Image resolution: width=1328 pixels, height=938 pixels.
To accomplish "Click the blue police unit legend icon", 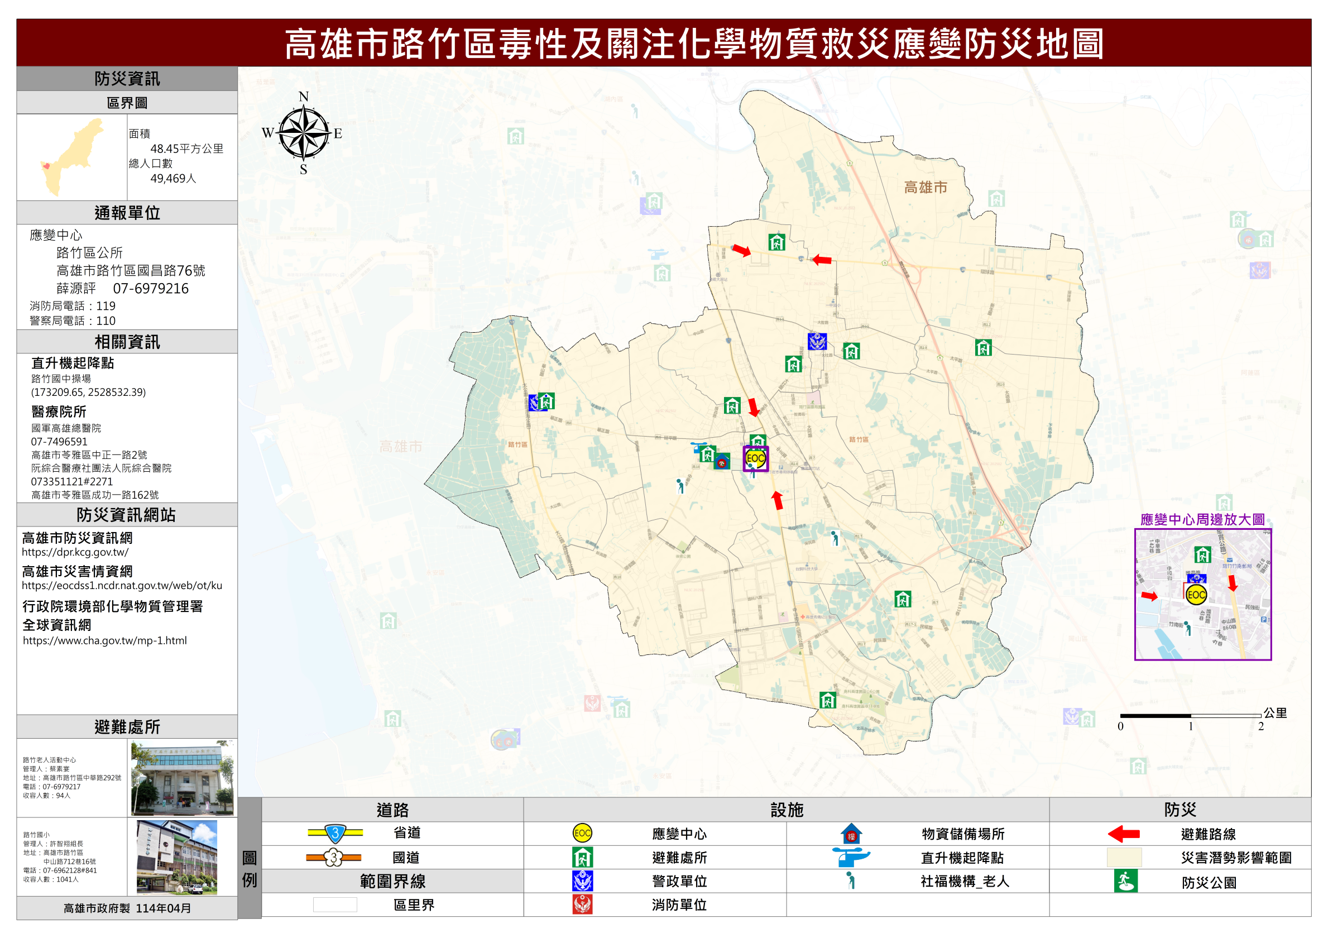I will point(582,880).
